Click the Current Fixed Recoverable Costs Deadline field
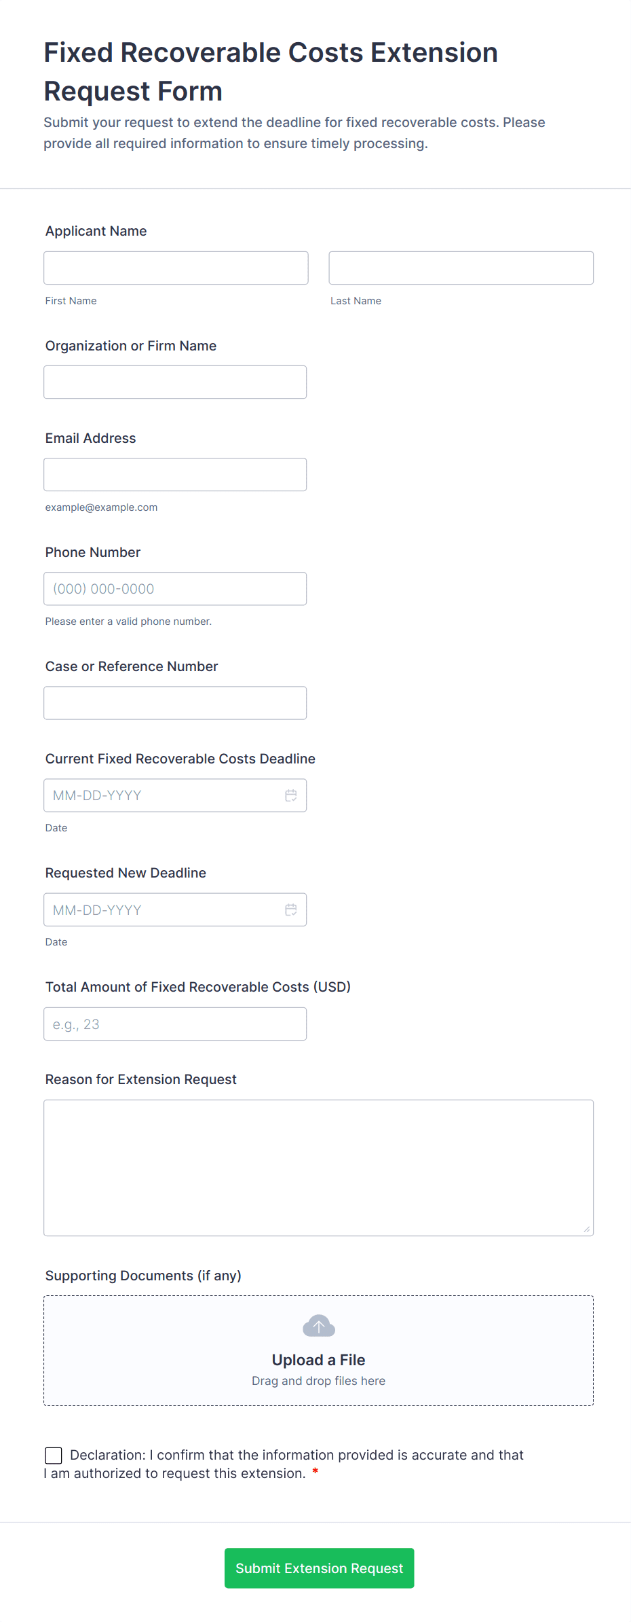Viewport: 631px width, 1622px height. point(163,795)
